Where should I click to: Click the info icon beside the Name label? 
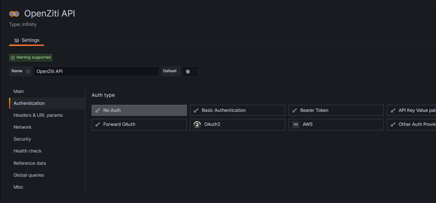point(28,71)
